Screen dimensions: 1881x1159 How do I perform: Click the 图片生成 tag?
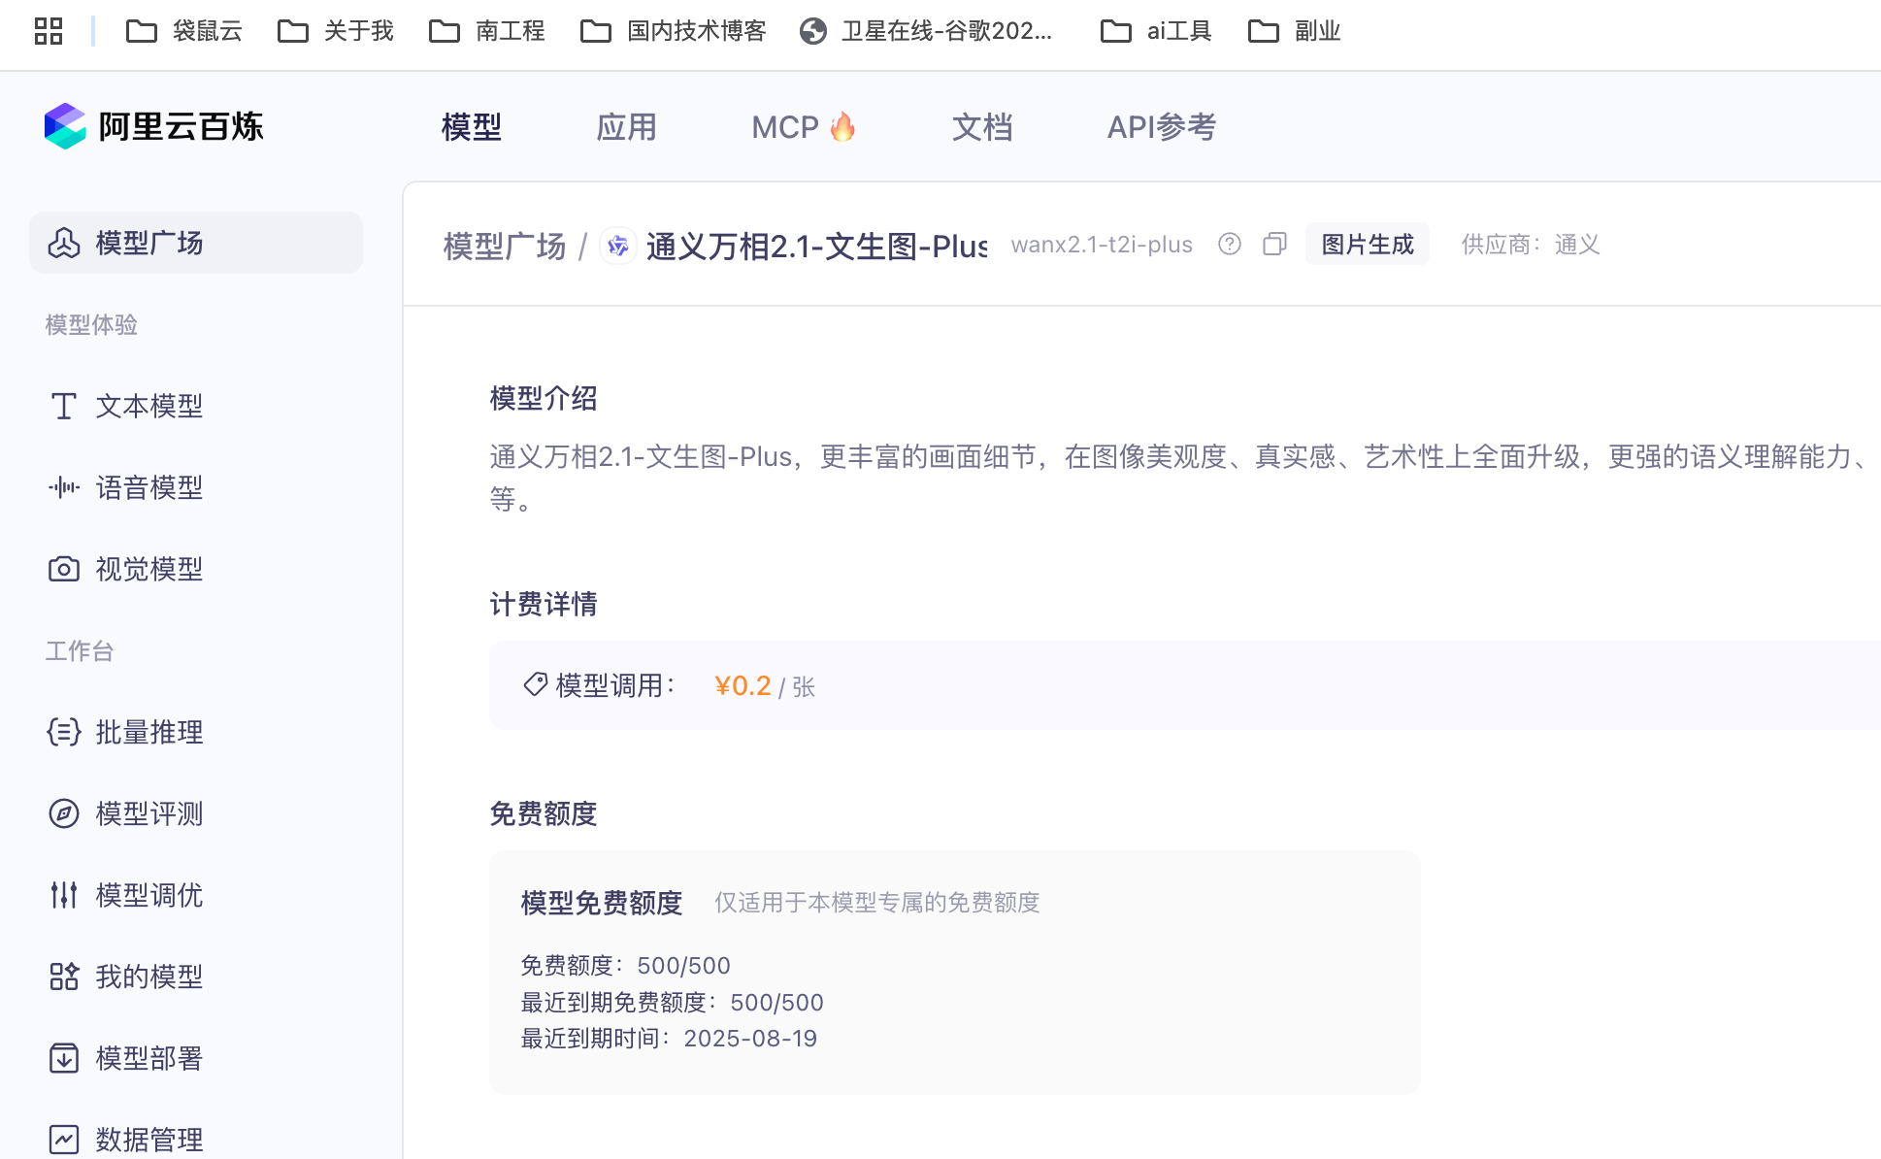(1368, 245)
